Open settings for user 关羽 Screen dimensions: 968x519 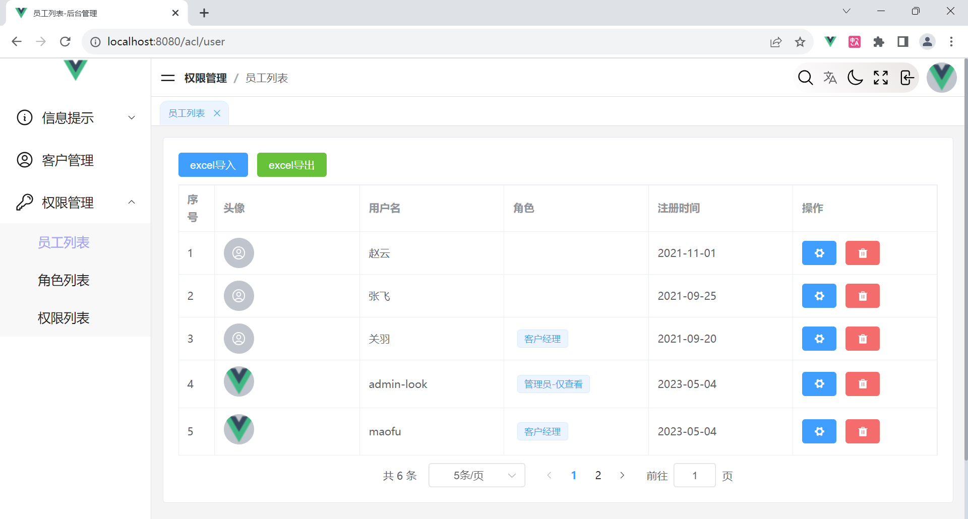tap(819, 339)
